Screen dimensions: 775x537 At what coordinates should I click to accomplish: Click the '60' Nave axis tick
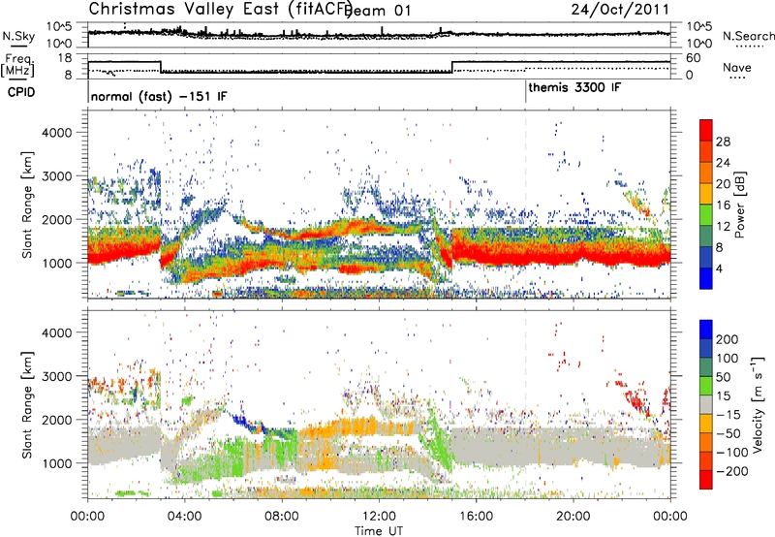click(694, 58)
